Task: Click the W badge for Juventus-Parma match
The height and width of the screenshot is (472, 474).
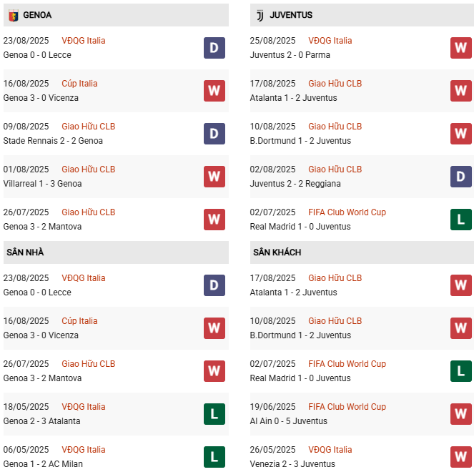Action: [461, 48]
